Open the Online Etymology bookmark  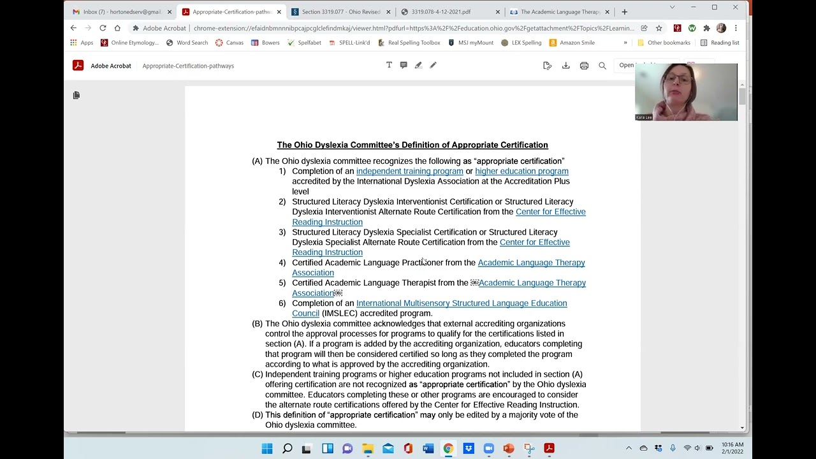[129, 43]
